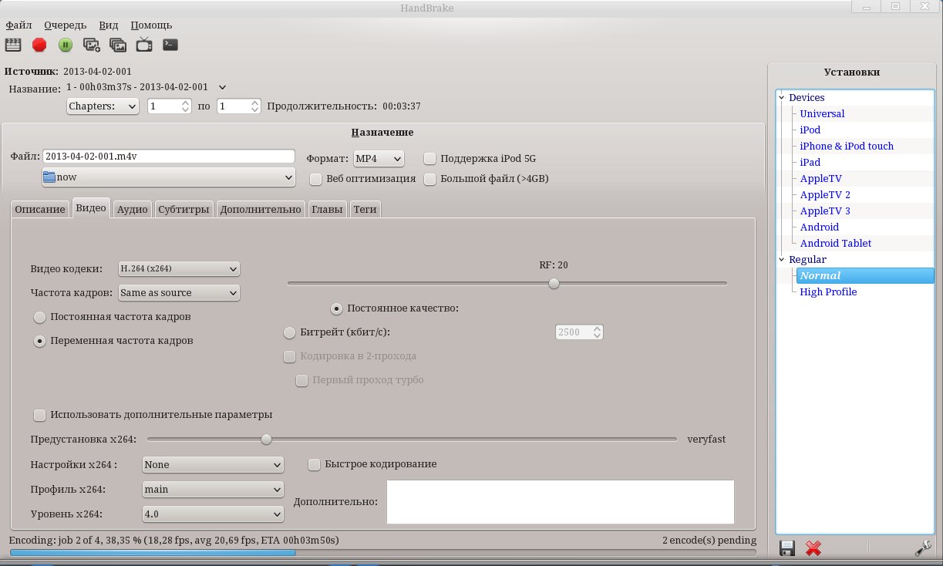943x566 pixels.
Task: Select the iPhone & iPod touch preset
Action: click(847, 146)
